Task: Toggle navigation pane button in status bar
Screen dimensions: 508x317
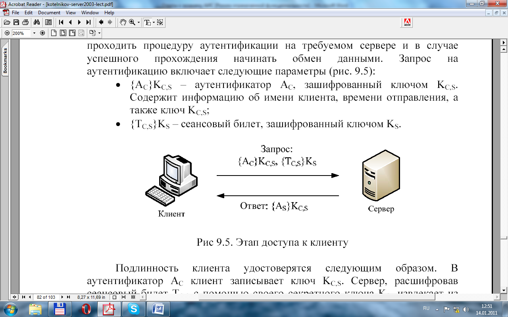Action: (15, 297)
